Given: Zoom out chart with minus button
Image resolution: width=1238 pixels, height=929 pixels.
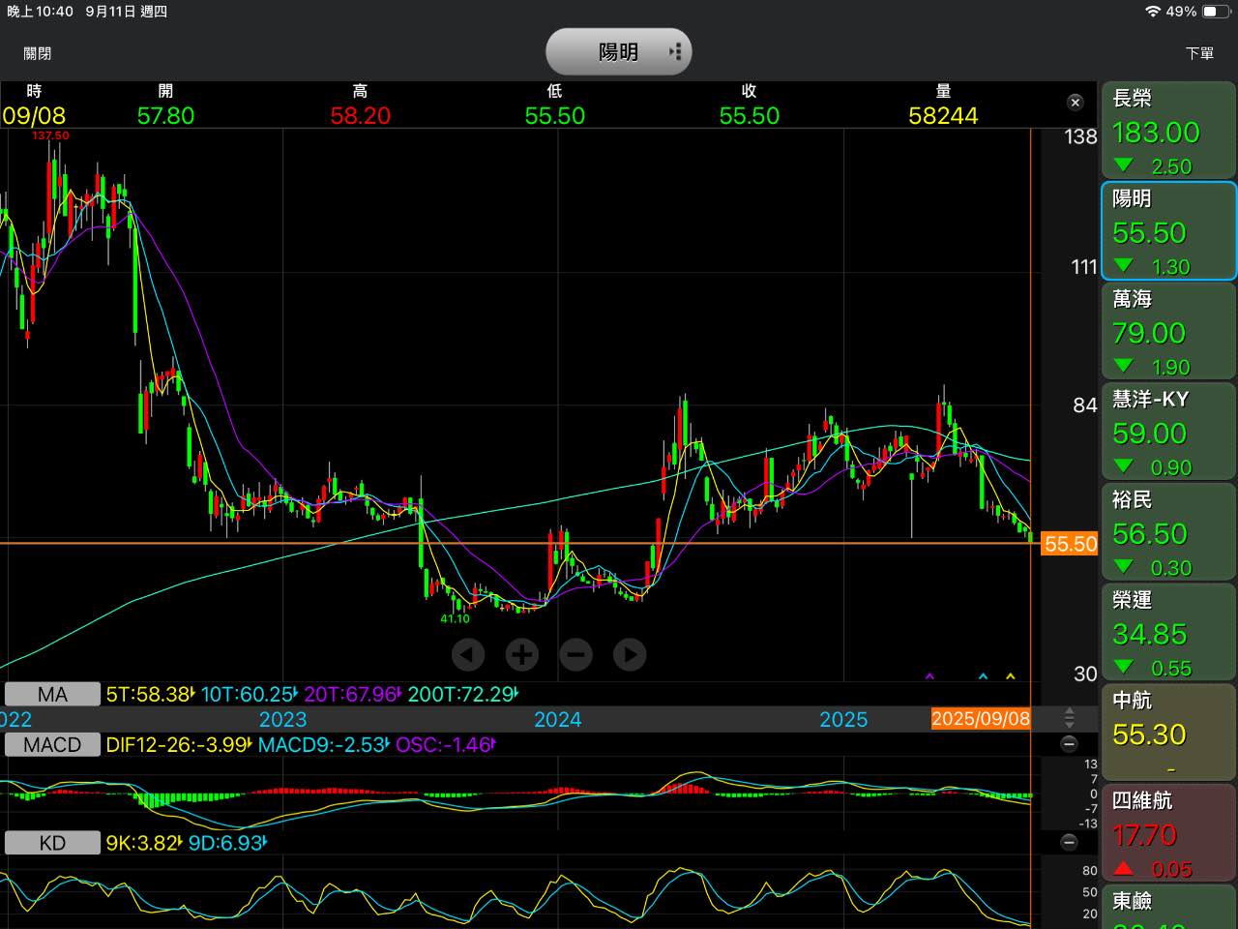Looking at the screenshot, I should point(575,655).
